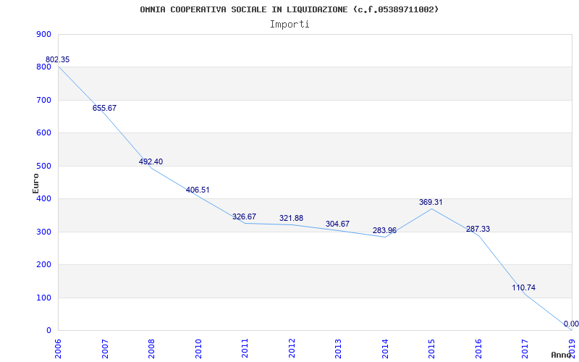This screenshot has width=579, height=362.
Task: Click the Euro y-axis title
Action: coord(35,183)
